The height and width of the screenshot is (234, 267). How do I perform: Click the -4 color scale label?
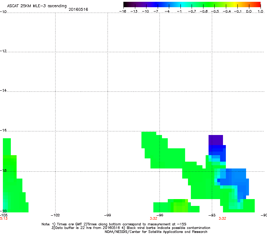pyautogui.click(x=167, y=12)
